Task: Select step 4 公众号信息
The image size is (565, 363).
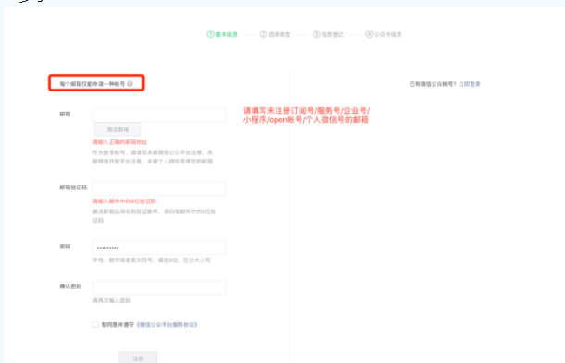Action: coord(384,34)
